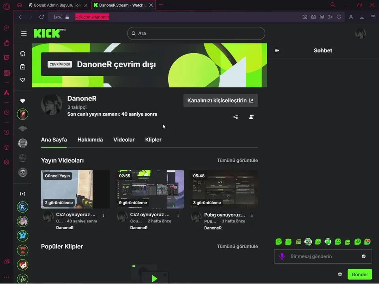Click the Ara search field
379x284 pixels.
[196, 33]
